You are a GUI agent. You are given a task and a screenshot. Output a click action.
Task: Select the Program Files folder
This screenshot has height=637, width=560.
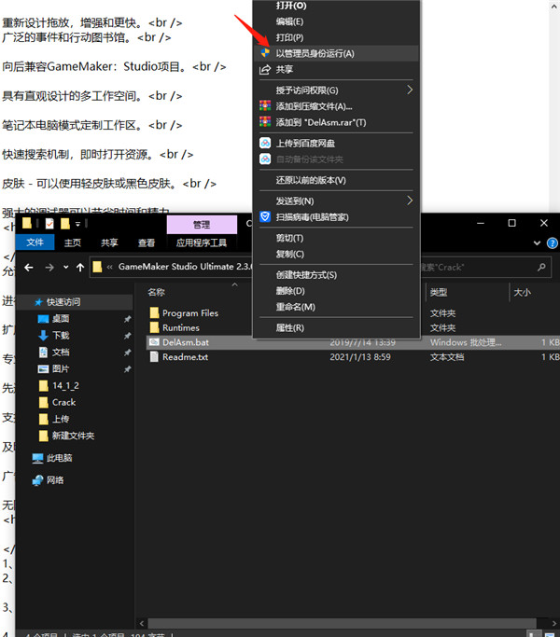click(190, 312)
